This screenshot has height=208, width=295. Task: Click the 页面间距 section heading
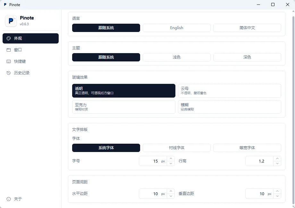pyautogui.click(x=80, y=182)
